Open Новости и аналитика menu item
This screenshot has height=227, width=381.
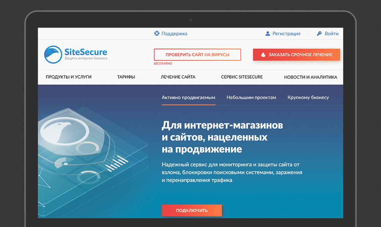310,77
